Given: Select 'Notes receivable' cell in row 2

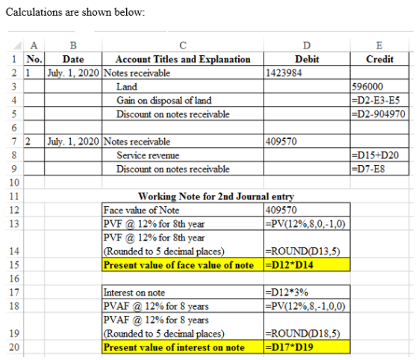Looking at the screenshot, I should point(183,72).
